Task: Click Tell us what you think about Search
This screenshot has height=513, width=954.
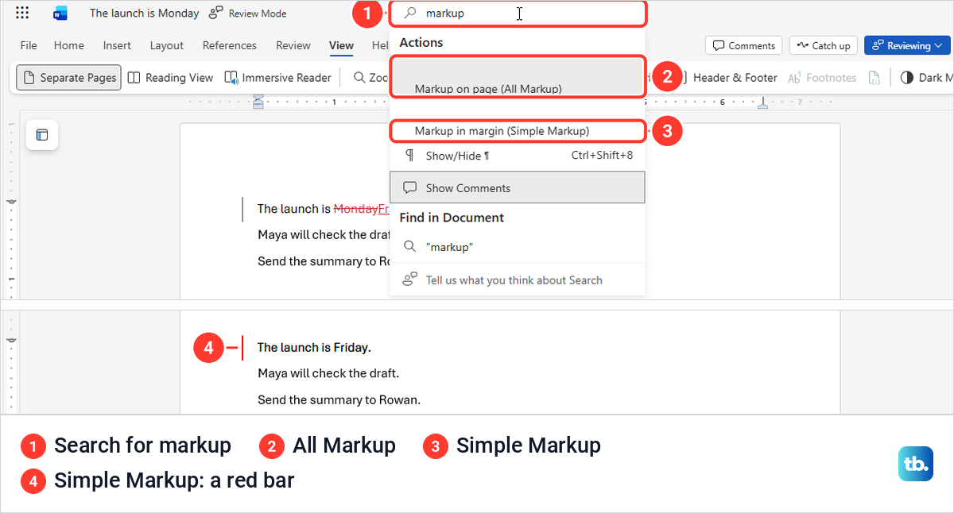Action: tap(518, 280)
